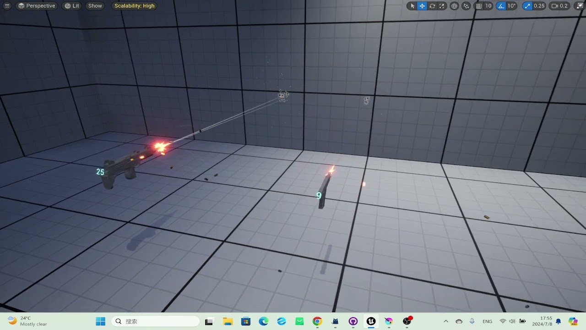The image size is (586, 330).
Task: Toggle world/local coordinate system globe
Action: pos(454,6)
